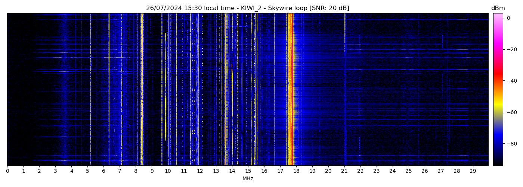This screenshot has width=523, height=187.
Task: Click the dBm label above the colorbar
Action: [498, 8]
